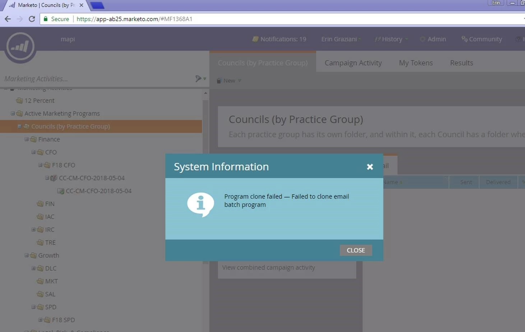
Task: Collapse the Growth folder
Action: point(26,256)
